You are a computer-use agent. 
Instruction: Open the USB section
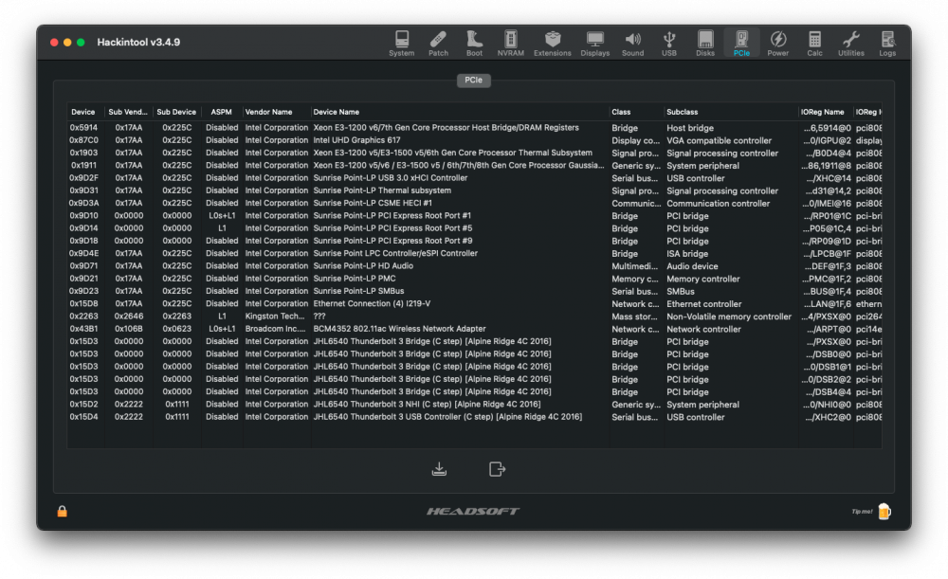[x=668, y=44]
